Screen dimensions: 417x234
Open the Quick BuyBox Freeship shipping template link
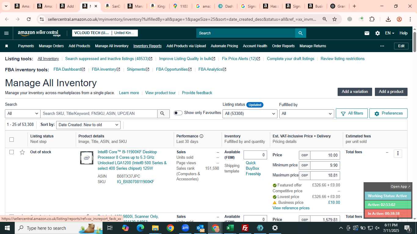click(253, 168)
